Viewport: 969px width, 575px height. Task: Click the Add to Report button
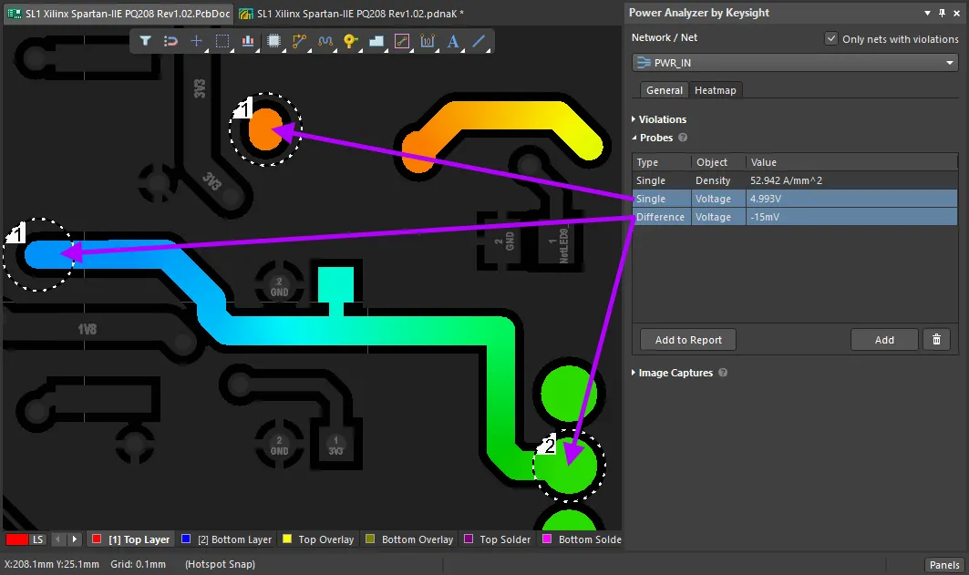point(686,340)
